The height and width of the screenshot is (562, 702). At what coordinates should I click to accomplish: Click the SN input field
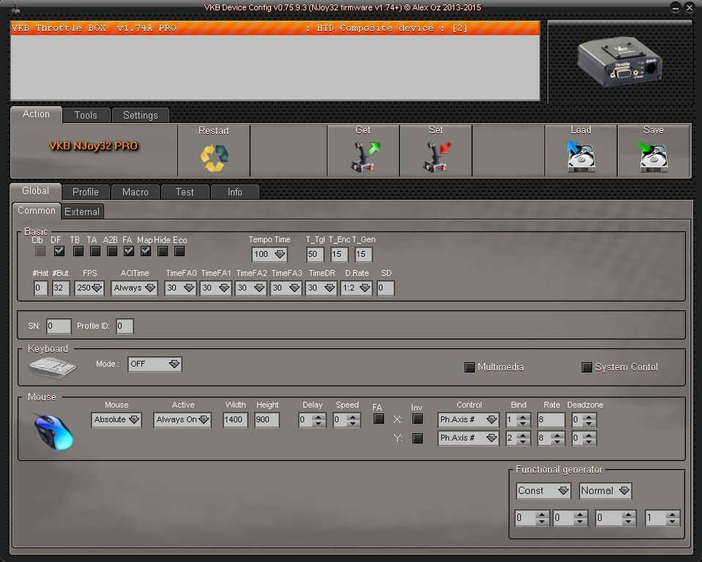pyautogui.click(x=58, y=326)
